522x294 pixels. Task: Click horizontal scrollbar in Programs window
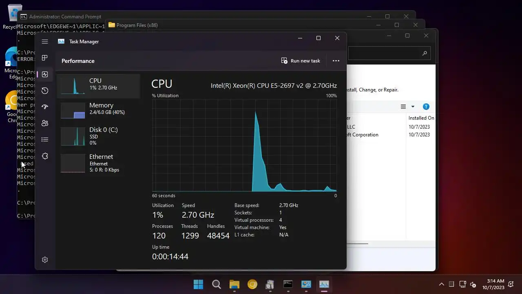[x=357, y=244]
